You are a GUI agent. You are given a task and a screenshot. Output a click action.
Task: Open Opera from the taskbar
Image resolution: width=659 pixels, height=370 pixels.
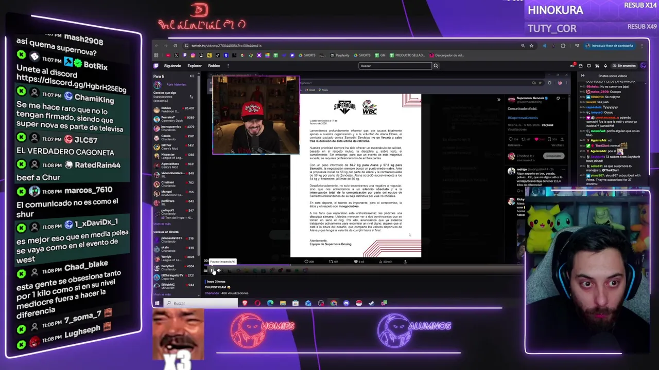[257, 303]
